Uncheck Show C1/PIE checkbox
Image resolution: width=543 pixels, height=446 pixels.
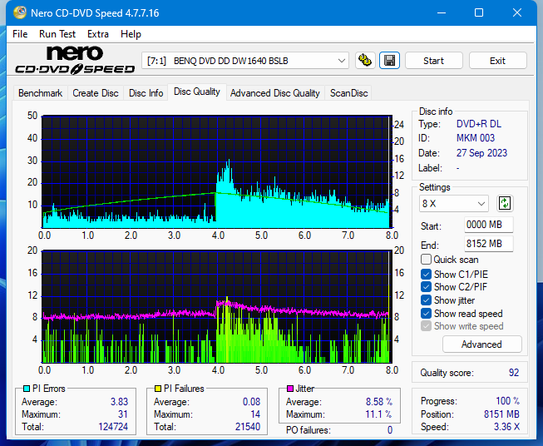[x=426, y=274]
